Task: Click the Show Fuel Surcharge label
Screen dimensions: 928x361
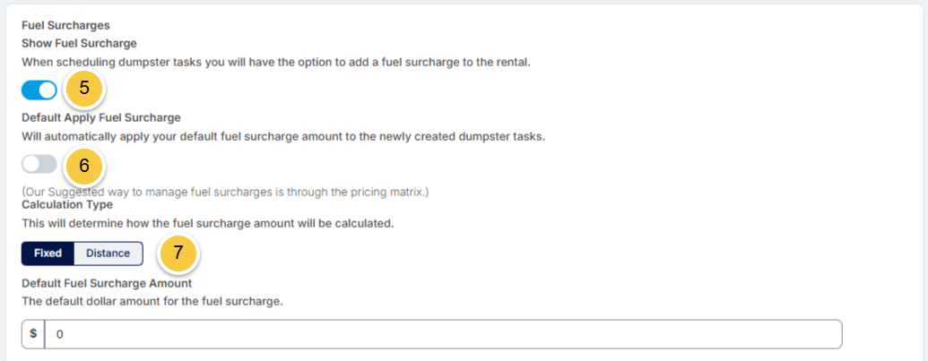Action: click(79, 43)
